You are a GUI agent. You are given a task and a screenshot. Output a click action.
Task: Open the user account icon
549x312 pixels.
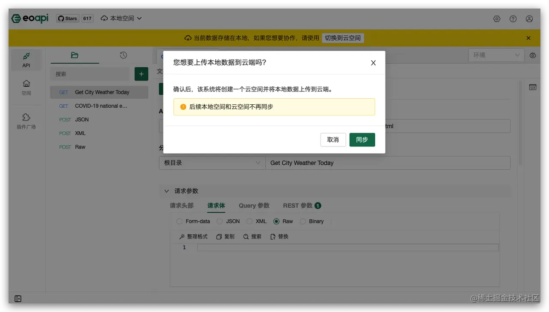(x=529, y=19)
